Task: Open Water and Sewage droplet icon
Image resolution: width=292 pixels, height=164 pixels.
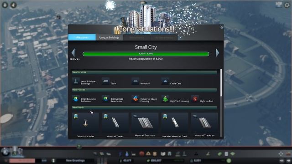Action: click(x=127, y=154)
